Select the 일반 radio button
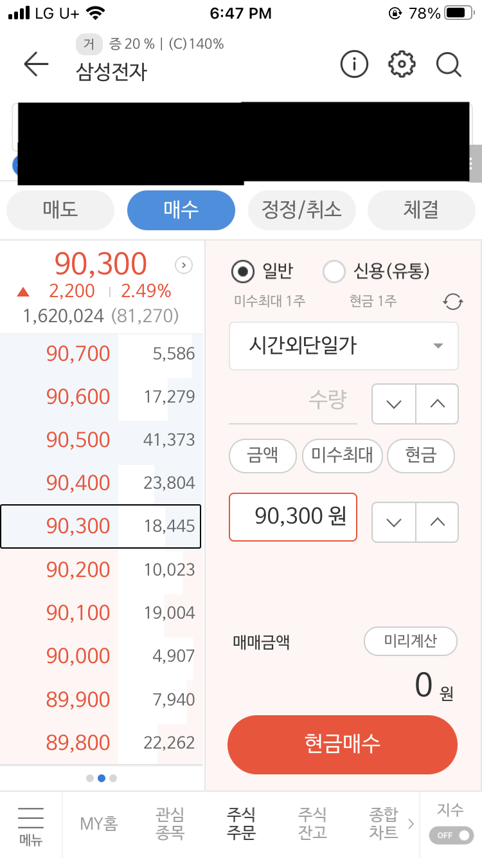 243,272
